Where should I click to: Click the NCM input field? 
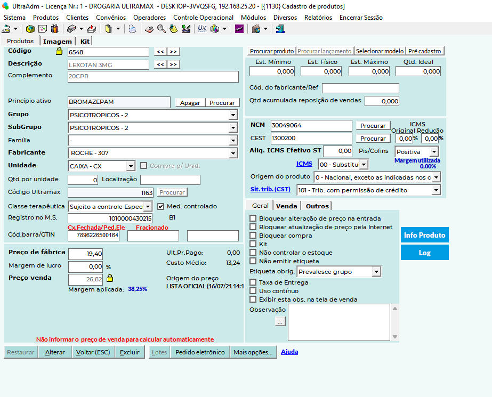tap(311, 125)
